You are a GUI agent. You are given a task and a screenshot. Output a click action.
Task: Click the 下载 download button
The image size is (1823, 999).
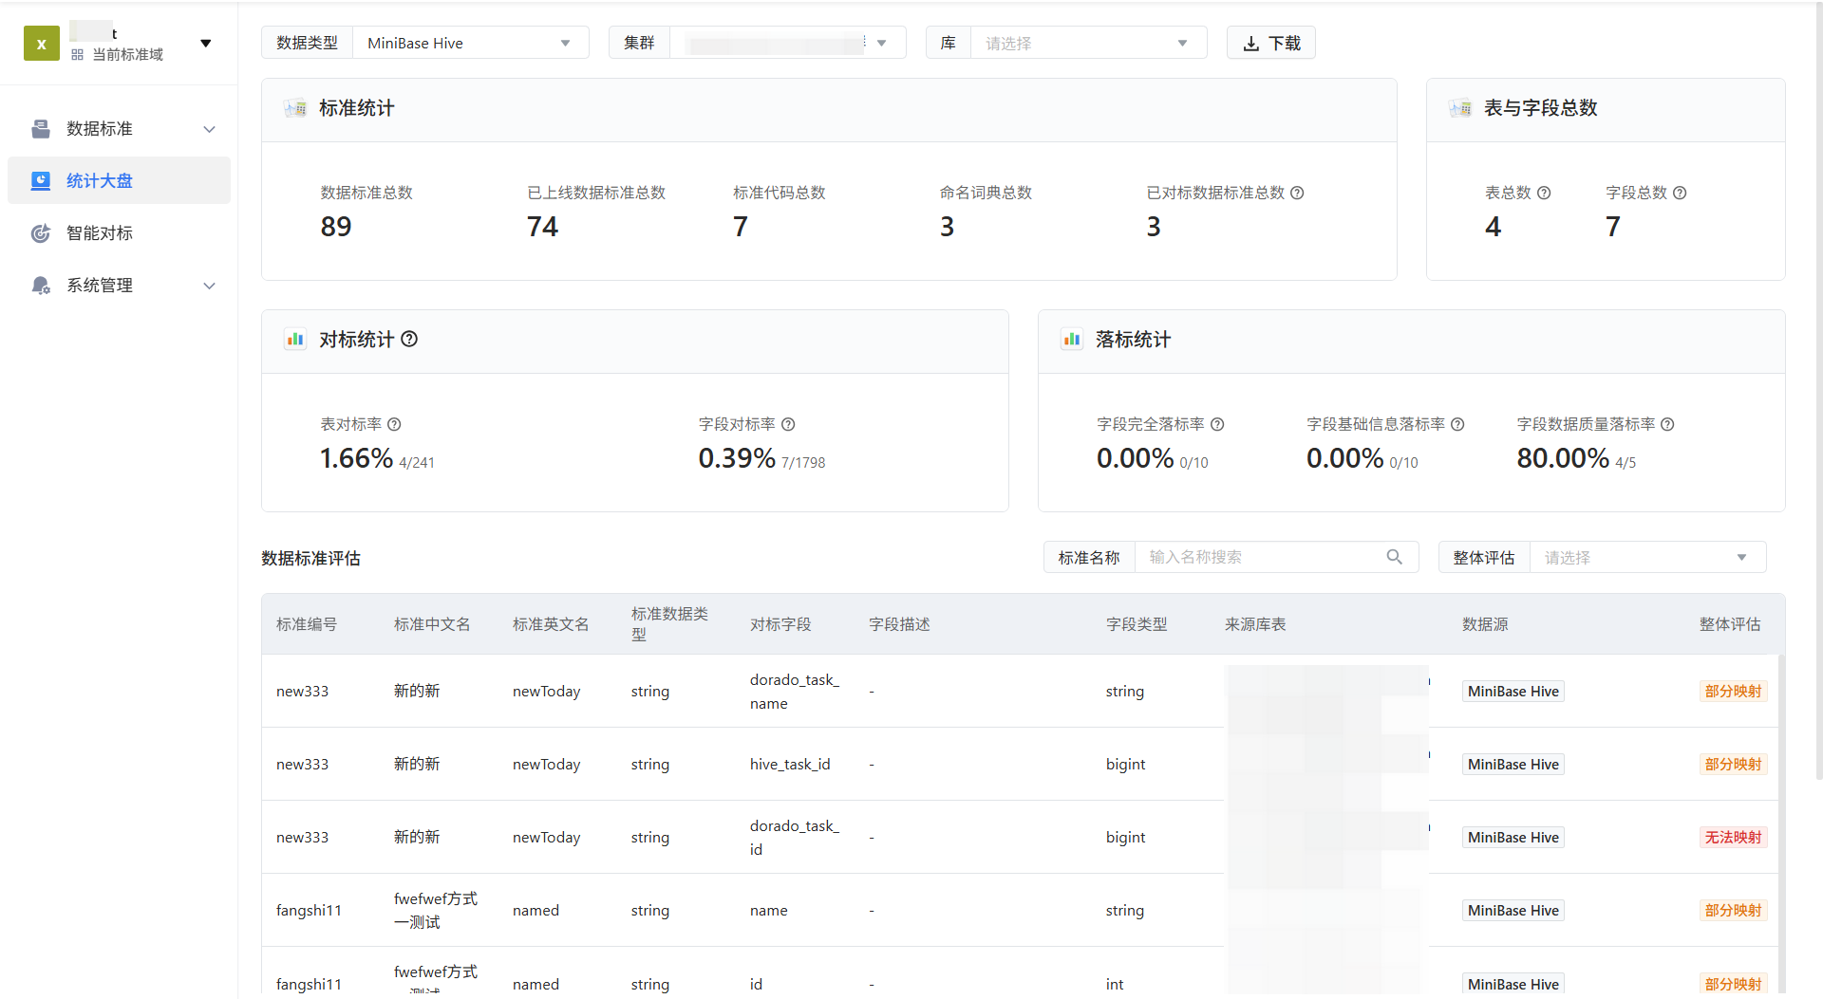coord(1270,44)
